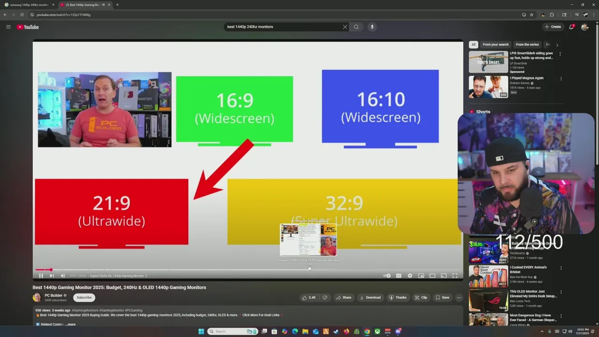Click 'Click More For Deal Links' text
The height and width of the screenshot is (337, 599).
261,315
